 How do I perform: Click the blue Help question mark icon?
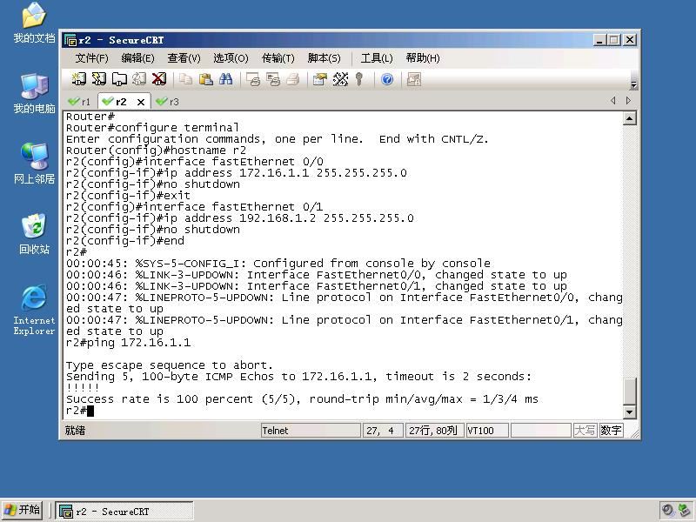(x=387, y=79)
